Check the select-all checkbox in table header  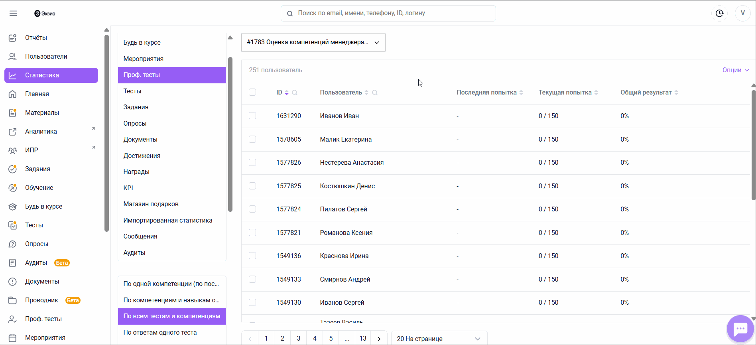(x=252, y=92)
